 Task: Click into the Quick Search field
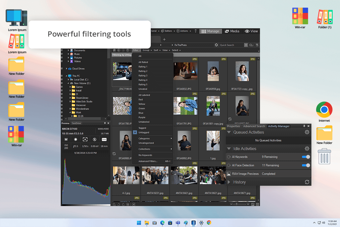231,45
